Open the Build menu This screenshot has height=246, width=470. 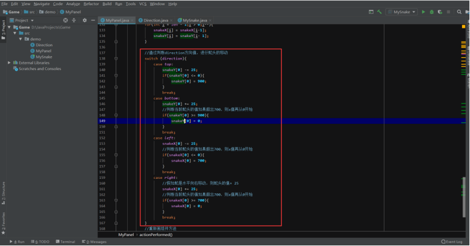click(x=107, y=4)
